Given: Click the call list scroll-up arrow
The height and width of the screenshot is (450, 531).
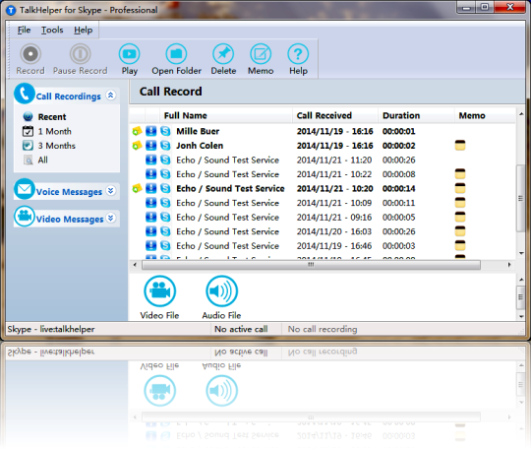Looking at the screenshot, I should pyautogui.click(x=521, y=114).
